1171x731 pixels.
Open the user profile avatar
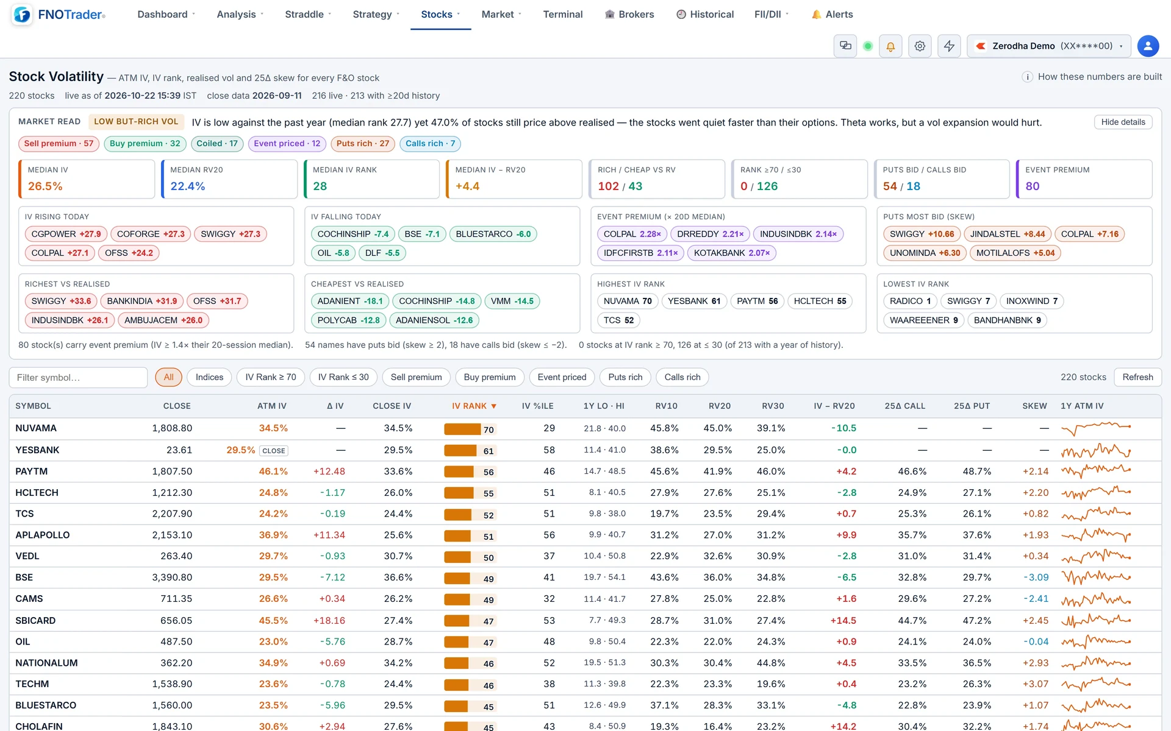tap(1148, 46)
